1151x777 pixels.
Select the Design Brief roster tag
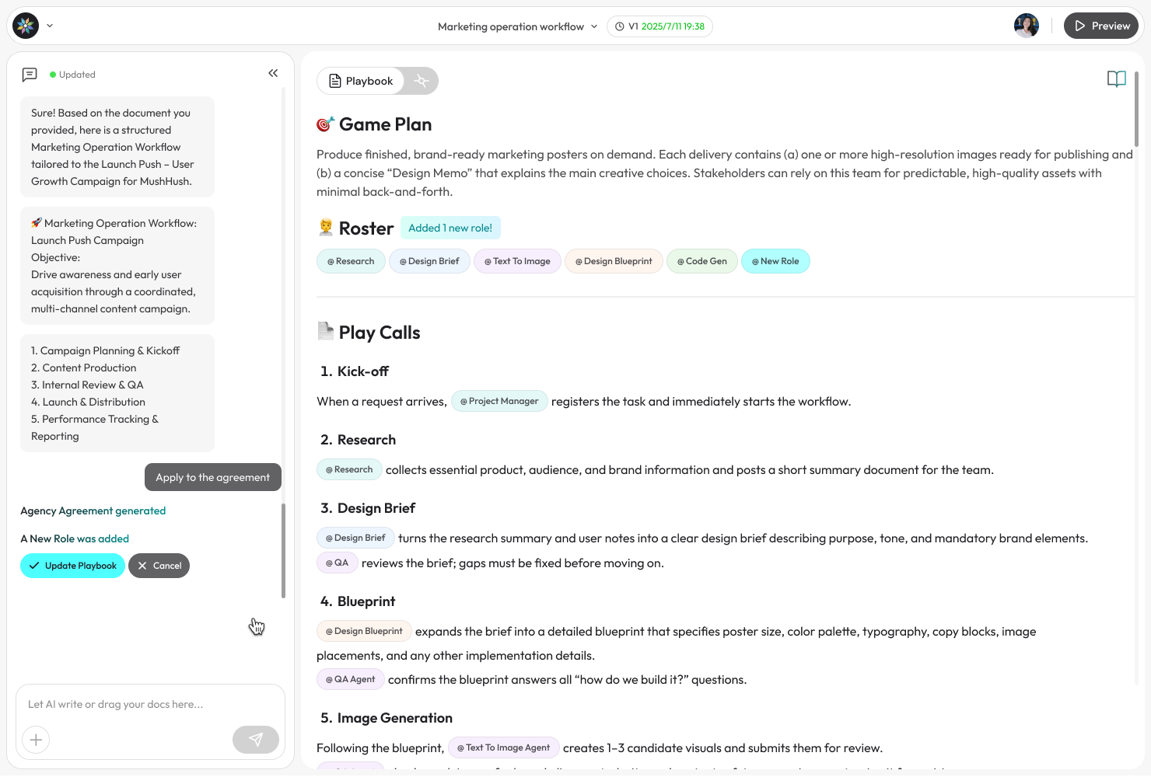[x=429, y=261]
